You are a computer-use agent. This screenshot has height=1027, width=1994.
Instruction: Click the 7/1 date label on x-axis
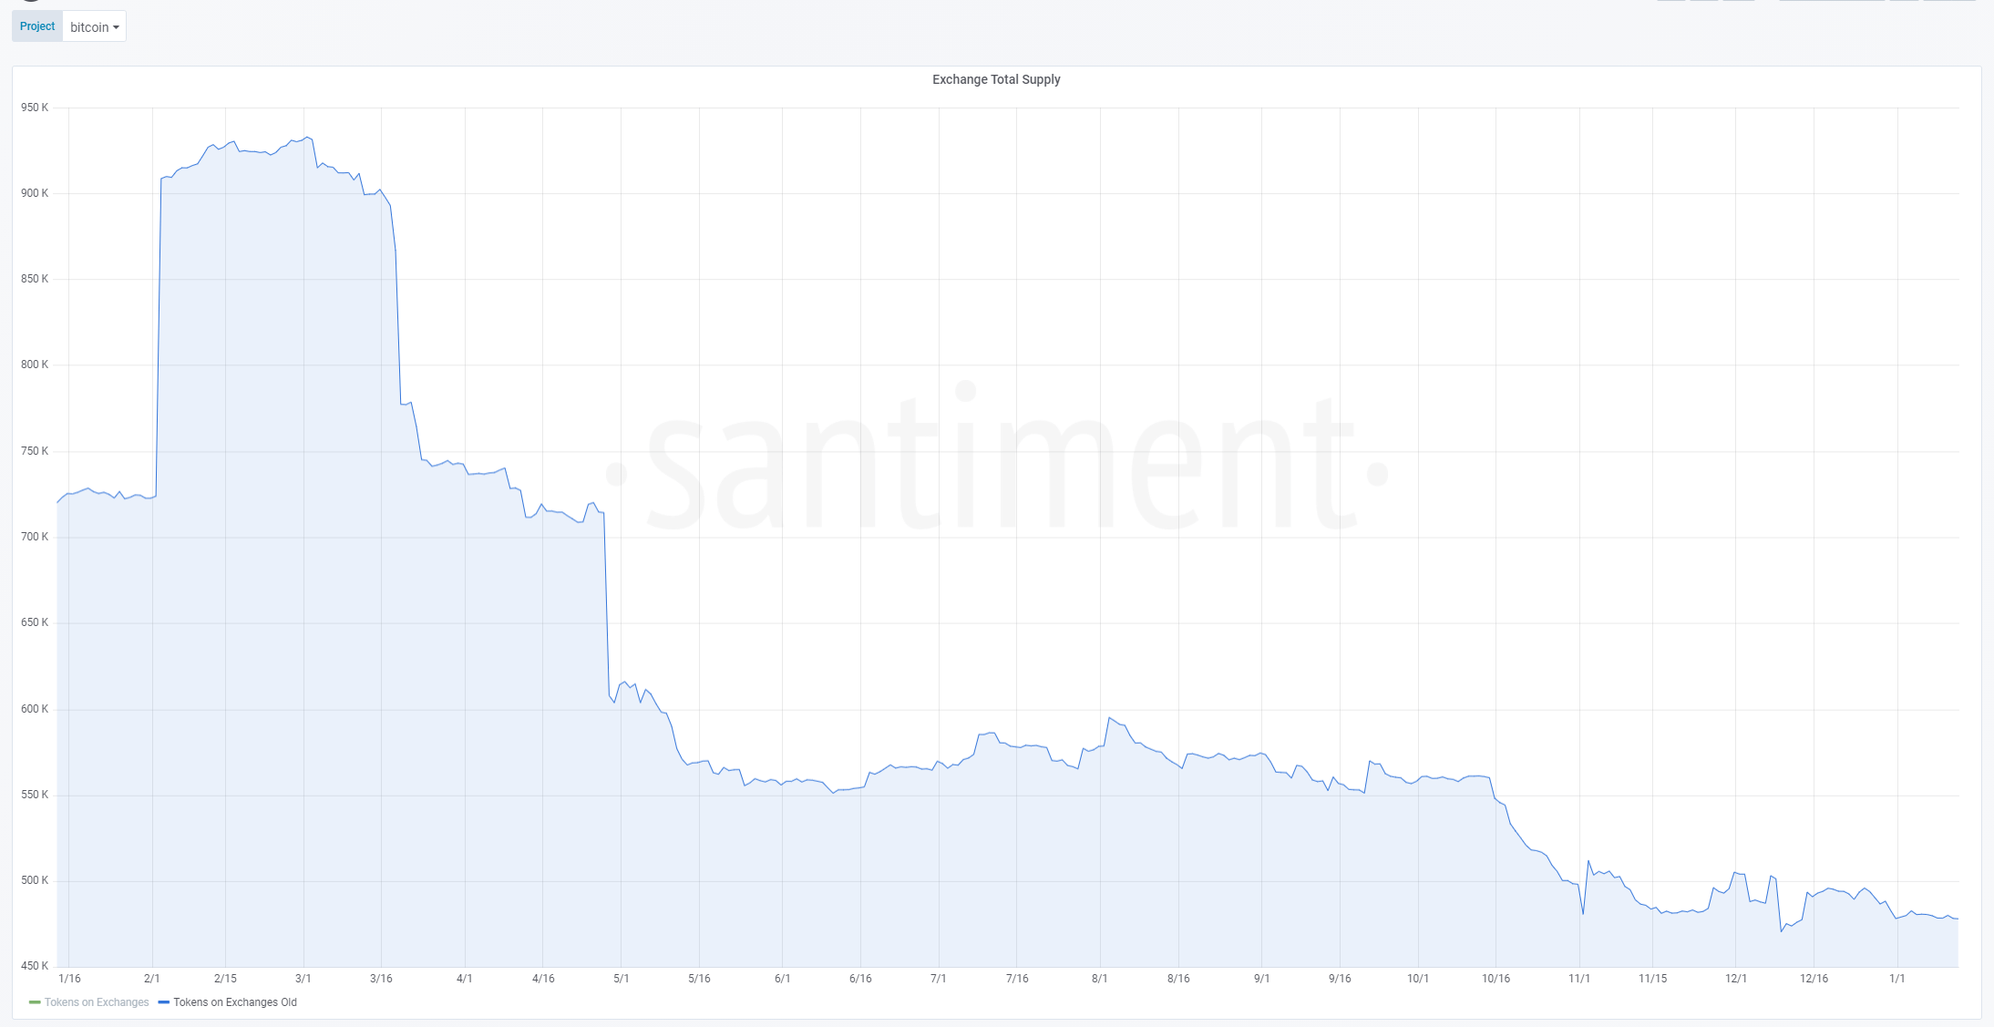(939, 979)
